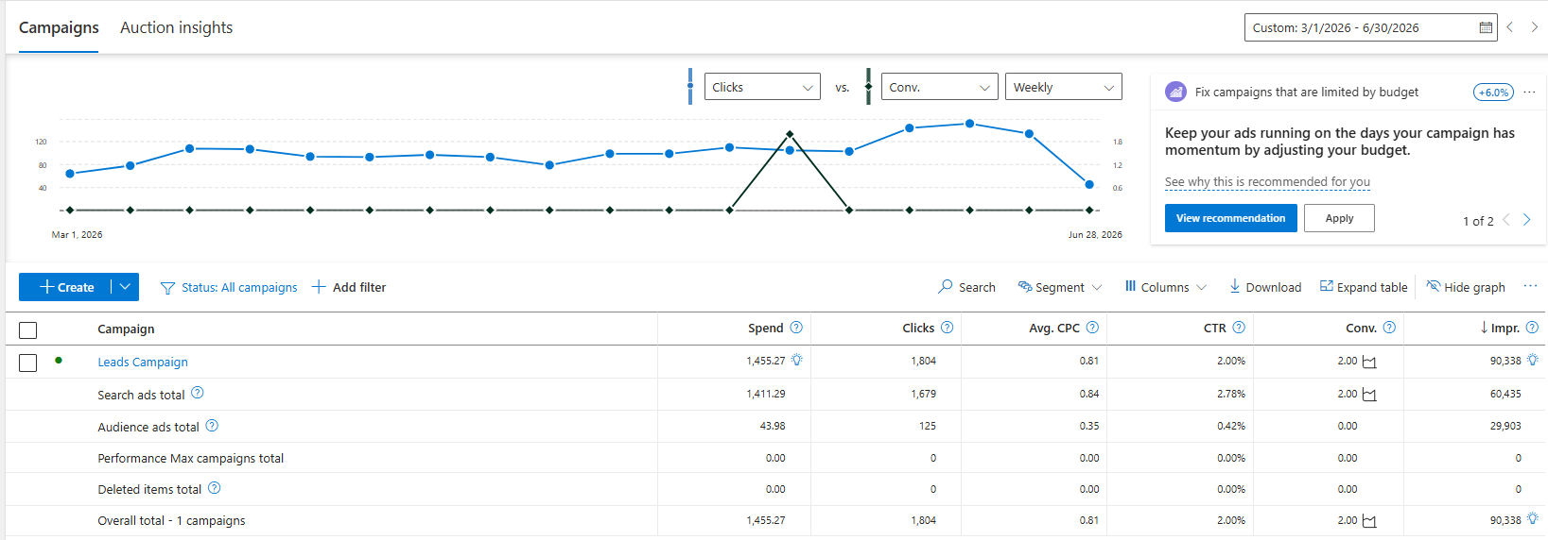1548x540 pixels.
Task: Click the 29,903 impressions value
Action: click(x=1505, y=426)
